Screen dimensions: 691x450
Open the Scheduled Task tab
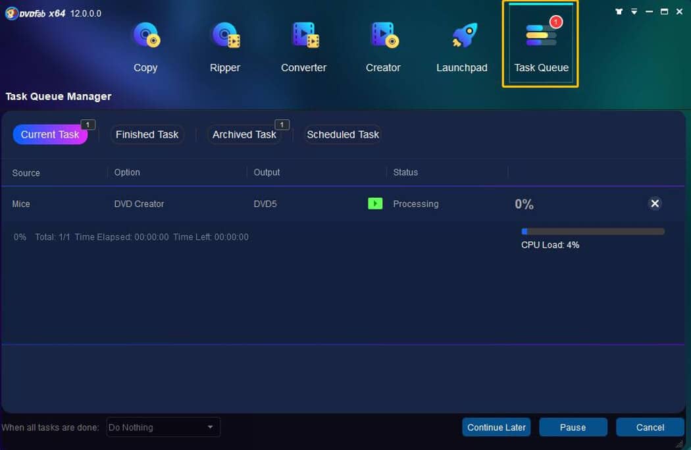(x=342, y=134)
